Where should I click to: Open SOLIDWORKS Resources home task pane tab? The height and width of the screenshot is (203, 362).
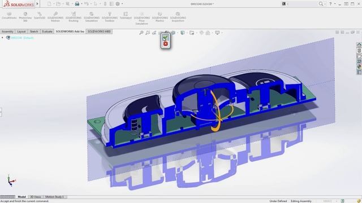tap(359, 45)
